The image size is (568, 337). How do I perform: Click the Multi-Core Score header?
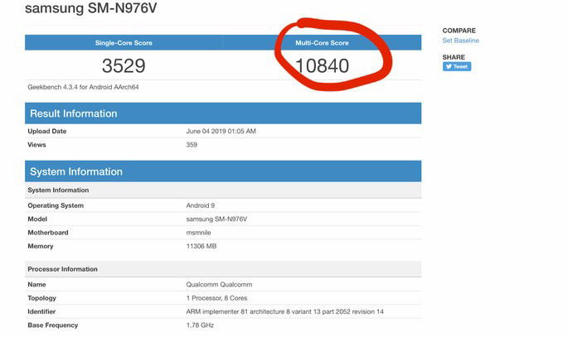[x=322, y=43]
